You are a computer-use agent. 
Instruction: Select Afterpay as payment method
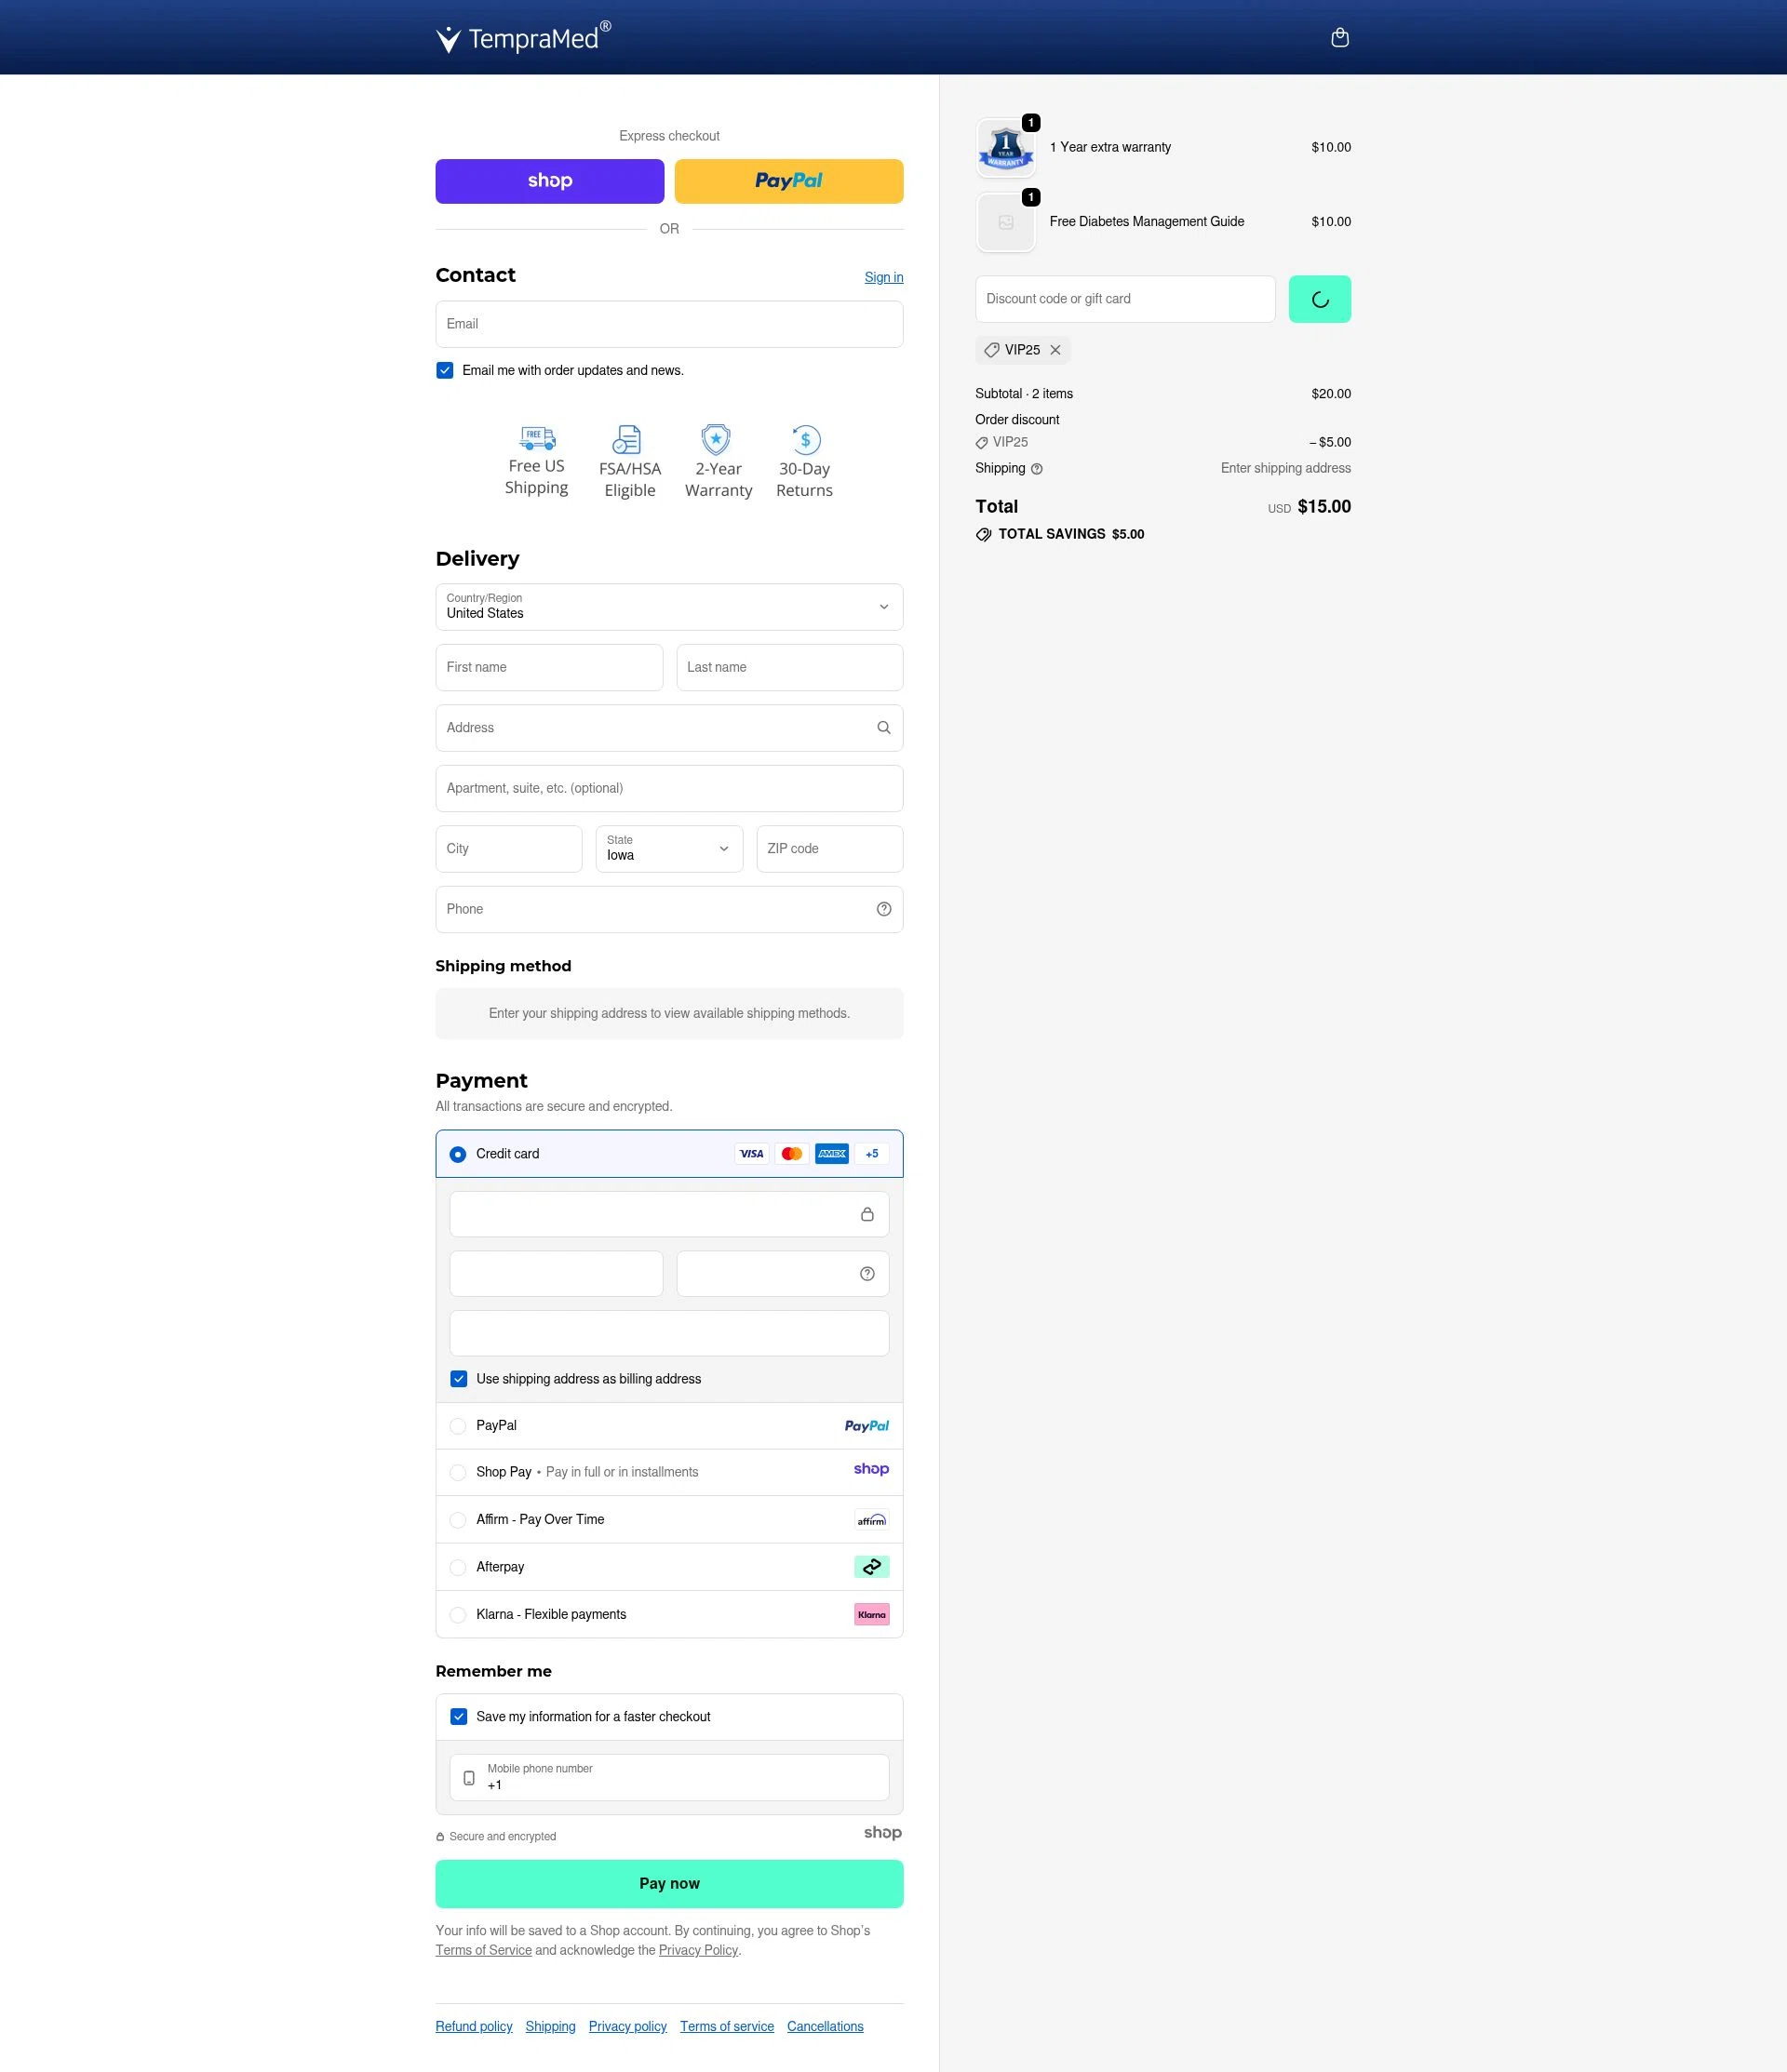(x=458, y=1567)
